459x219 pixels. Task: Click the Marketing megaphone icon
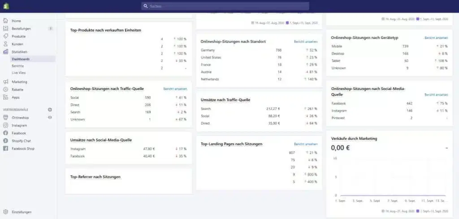(x=5, y=82)
